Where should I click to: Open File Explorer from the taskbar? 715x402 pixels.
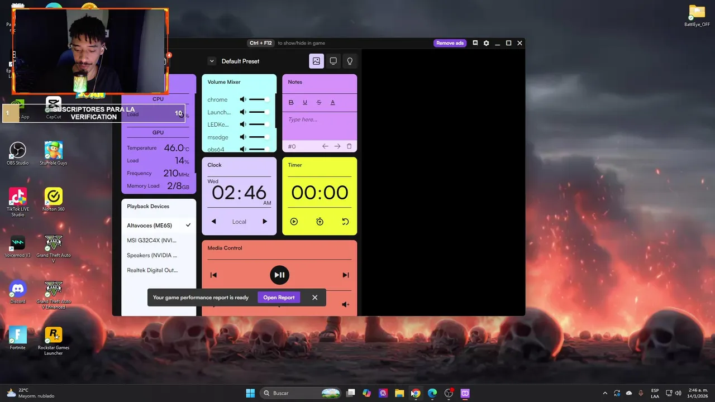pos(399,393)
